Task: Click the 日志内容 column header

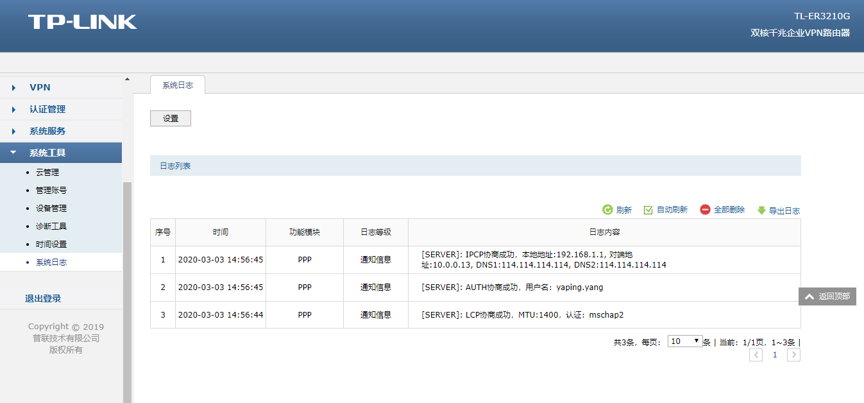Action: pyautogui.click(x=605, y=232)
